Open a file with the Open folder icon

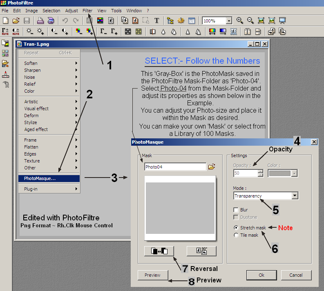[x=16, y=20]
